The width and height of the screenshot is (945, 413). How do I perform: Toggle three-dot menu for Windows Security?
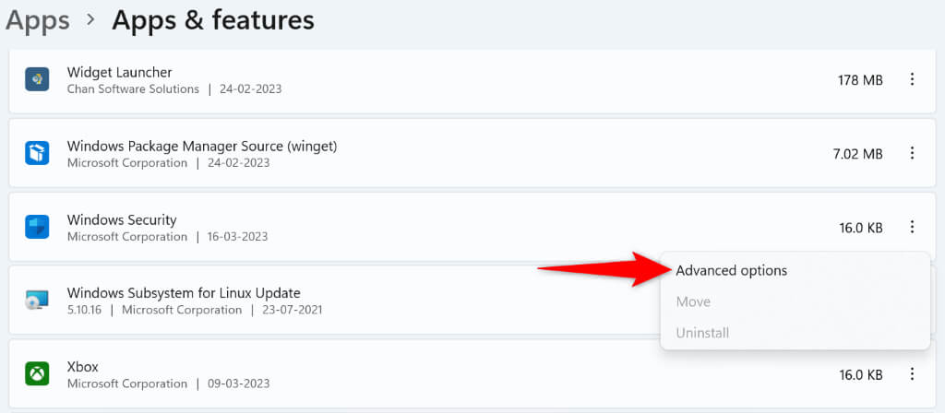click(912, 227)
